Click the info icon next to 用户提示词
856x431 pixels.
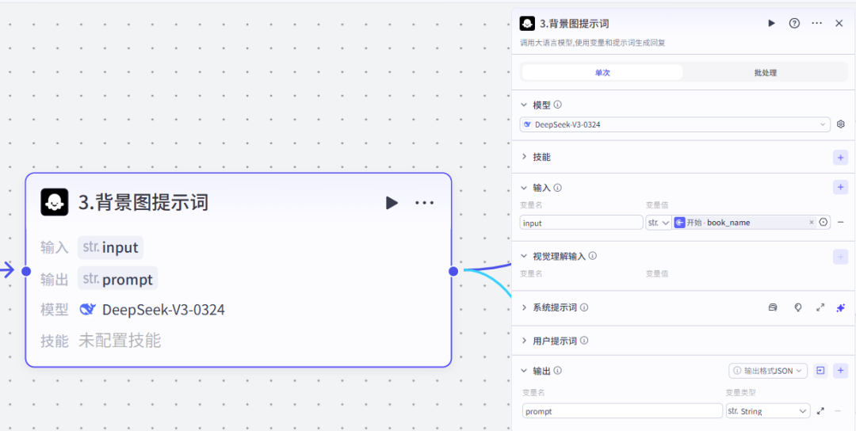[x=584, y=341]
